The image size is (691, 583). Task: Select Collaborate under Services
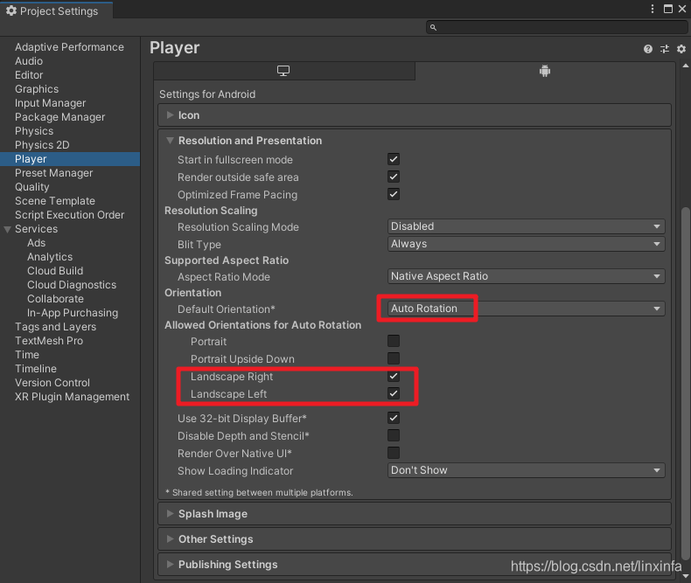tap(55, 299)
